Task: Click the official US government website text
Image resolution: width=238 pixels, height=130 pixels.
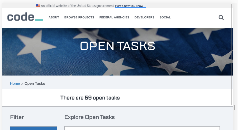Action: tap(77, 6)
